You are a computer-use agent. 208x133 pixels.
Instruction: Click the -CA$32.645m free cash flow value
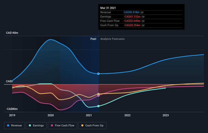[x=132, y=21]
